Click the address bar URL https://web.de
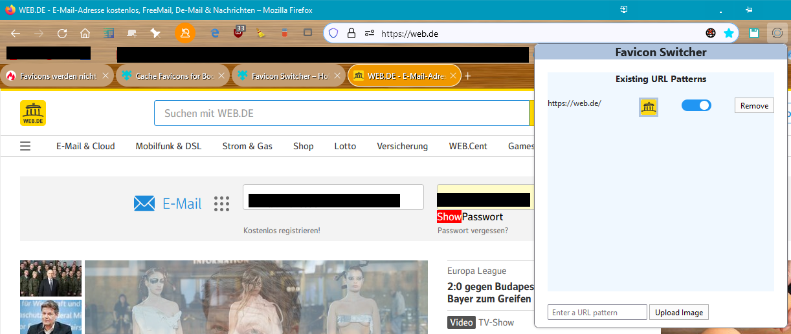 click(x=410, y=34)
